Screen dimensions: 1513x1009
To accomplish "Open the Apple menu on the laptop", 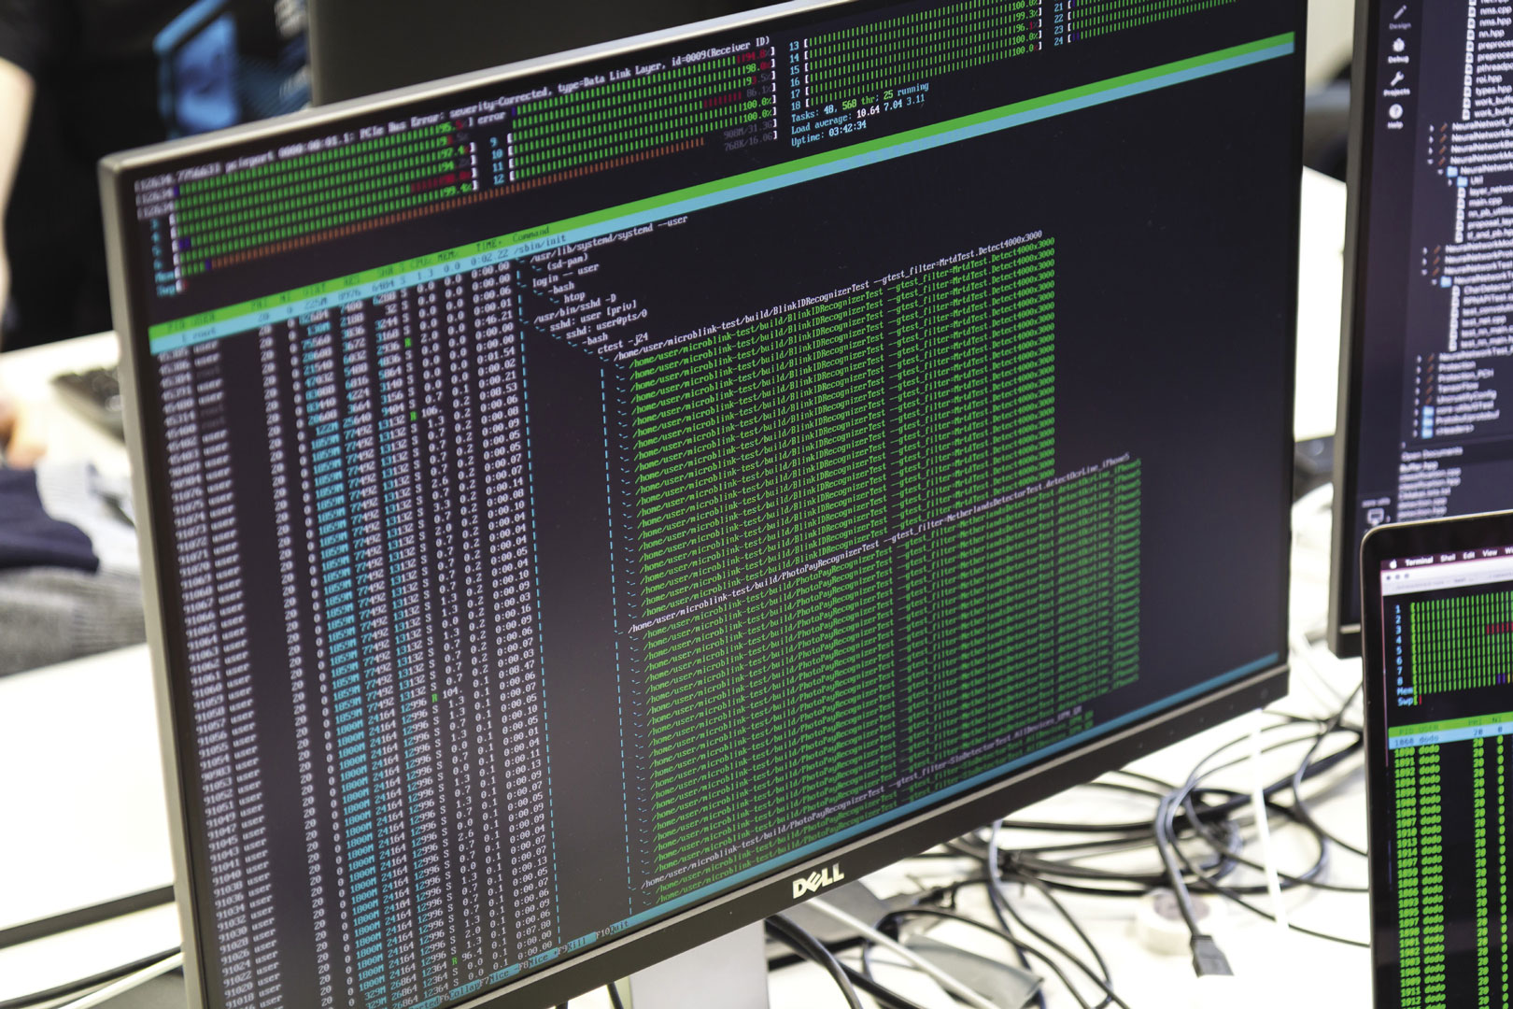I will 1393,564.
